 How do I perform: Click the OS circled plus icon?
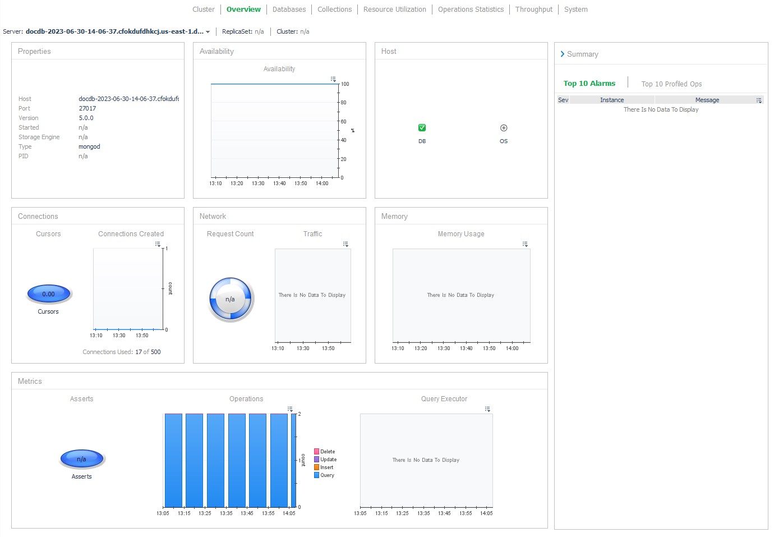pyautogui.click(x=504, y=127)
